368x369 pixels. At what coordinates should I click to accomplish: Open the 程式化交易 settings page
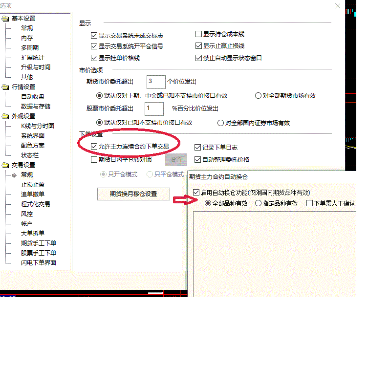pos(36,204)
